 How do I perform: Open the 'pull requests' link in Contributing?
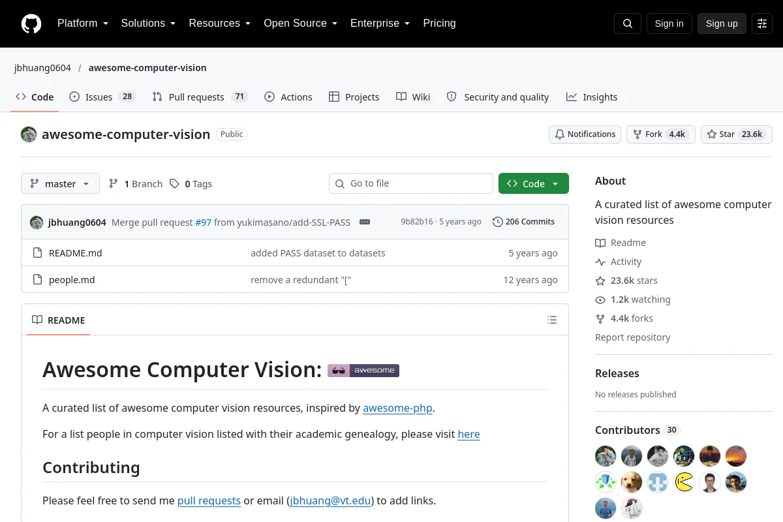pos(209,501)
